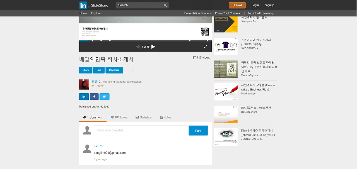The height and width of the screenshot is (169, 357).
Task: Open Beansholic related presentation thumbnail
Action: tap(226, 24)
